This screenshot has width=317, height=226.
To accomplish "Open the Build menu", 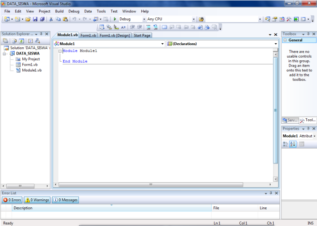I will [x=59, y=11].
